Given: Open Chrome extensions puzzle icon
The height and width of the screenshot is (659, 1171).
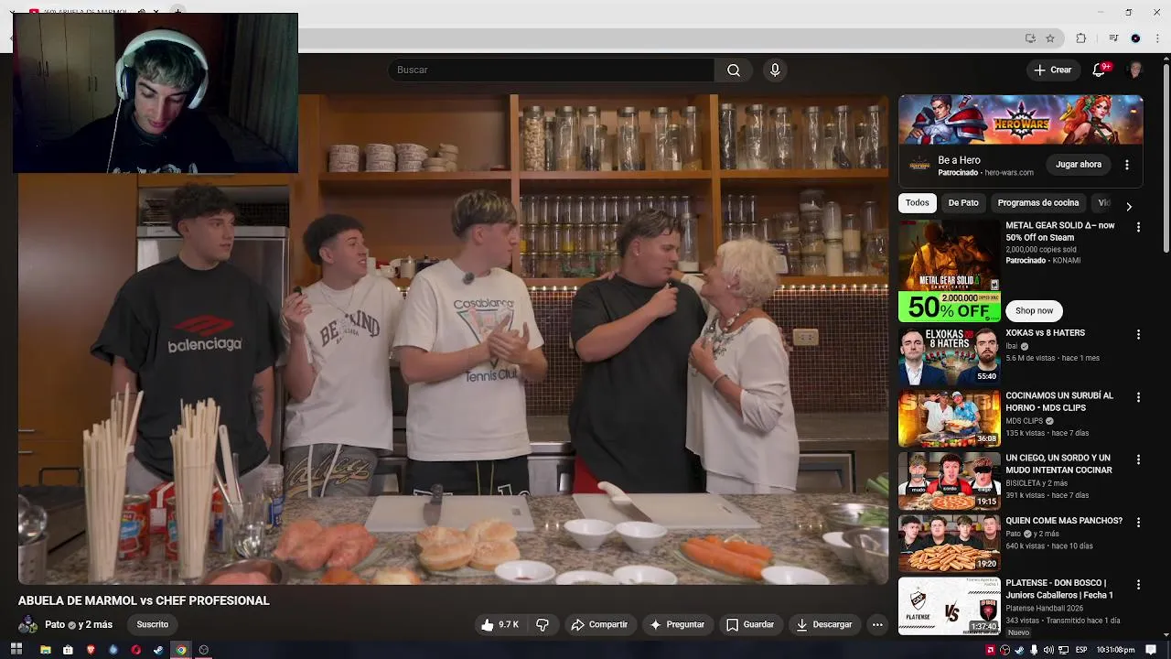Looking at the screenshot, I should tap(1080, 38).
